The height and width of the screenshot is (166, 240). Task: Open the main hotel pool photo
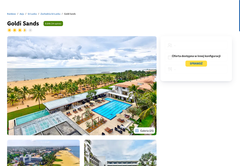[82, 86]
